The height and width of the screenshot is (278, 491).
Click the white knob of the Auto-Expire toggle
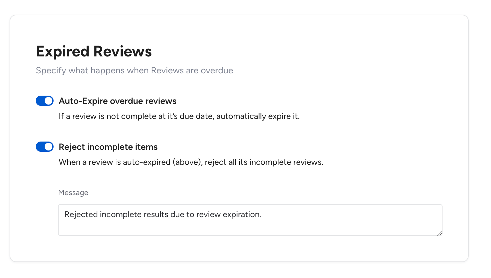[48, 101]
